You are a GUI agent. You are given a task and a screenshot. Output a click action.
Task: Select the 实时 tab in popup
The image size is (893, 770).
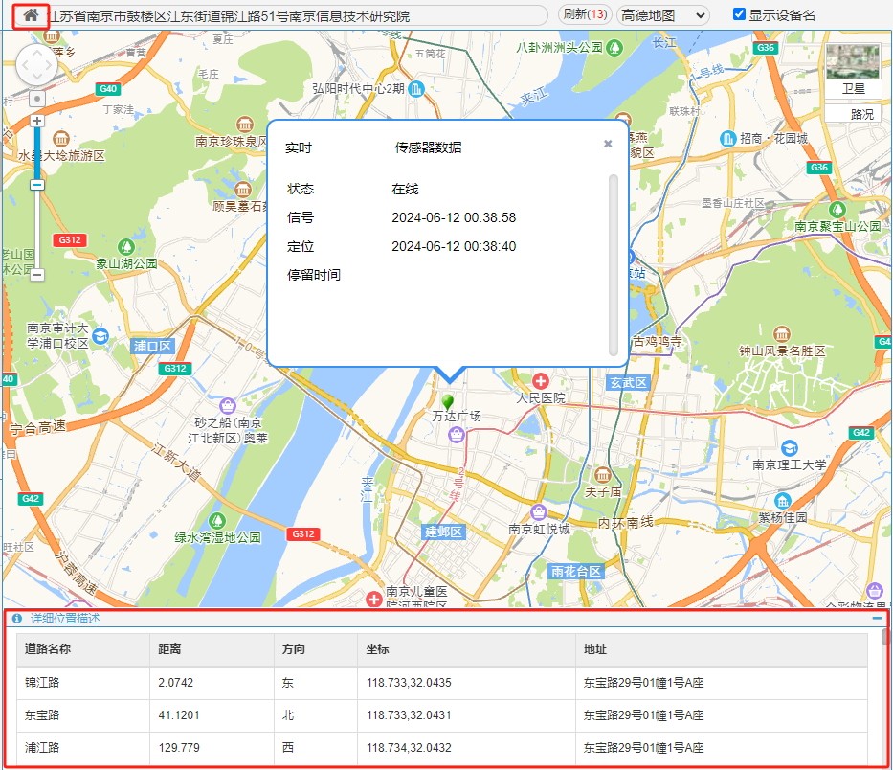pyautogui.click(x=299, y=148)
